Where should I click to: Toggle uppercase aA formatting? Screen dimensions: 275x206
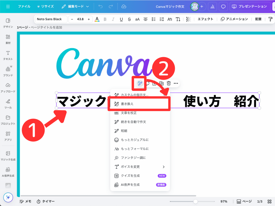pyautogui.click(x=137, y=19)
